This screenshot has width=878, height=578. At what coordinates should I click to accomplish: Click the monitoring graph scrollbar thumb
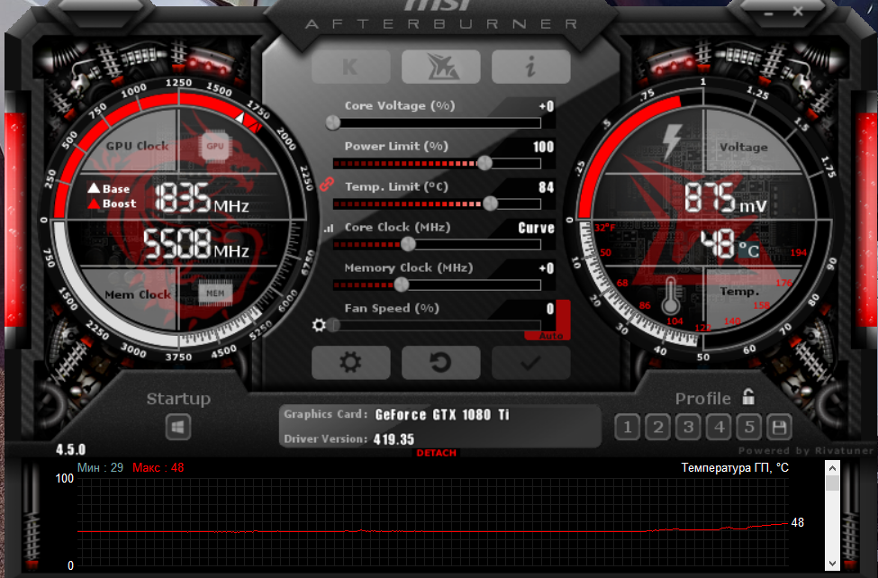[x=833, y=483]
